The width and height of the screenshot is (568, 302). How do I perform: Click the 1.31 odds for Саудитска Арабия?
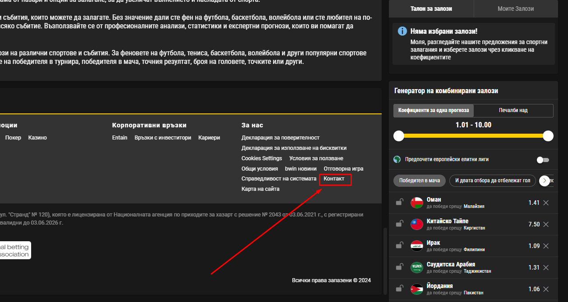(x=534, y=268)
